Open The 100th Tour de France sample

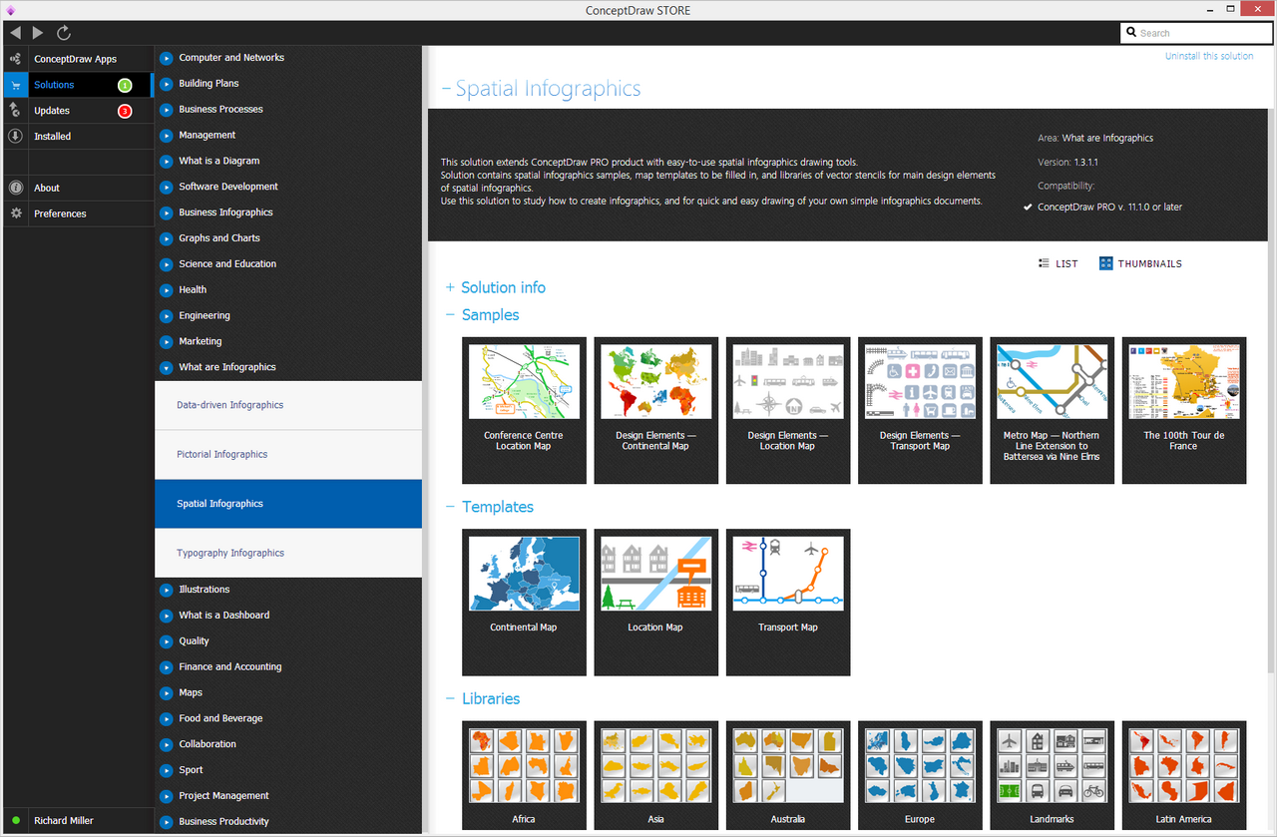1184,410
